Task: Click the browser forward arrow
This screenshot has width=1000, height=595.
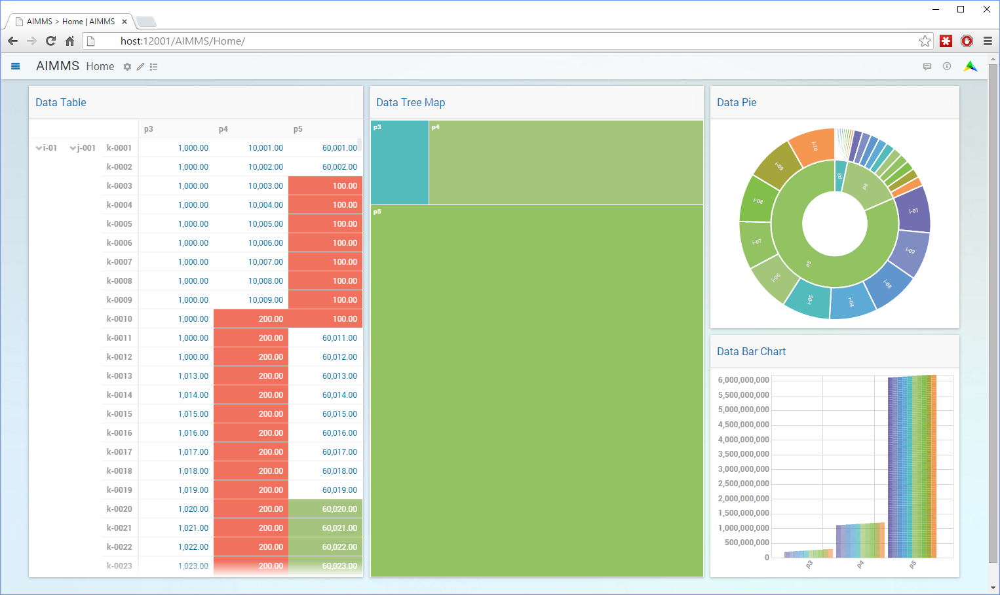Action: pos(31,41)
